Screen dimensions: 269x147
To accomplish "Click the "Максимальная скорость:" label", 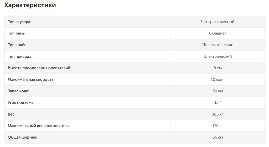I will [31, 80].
